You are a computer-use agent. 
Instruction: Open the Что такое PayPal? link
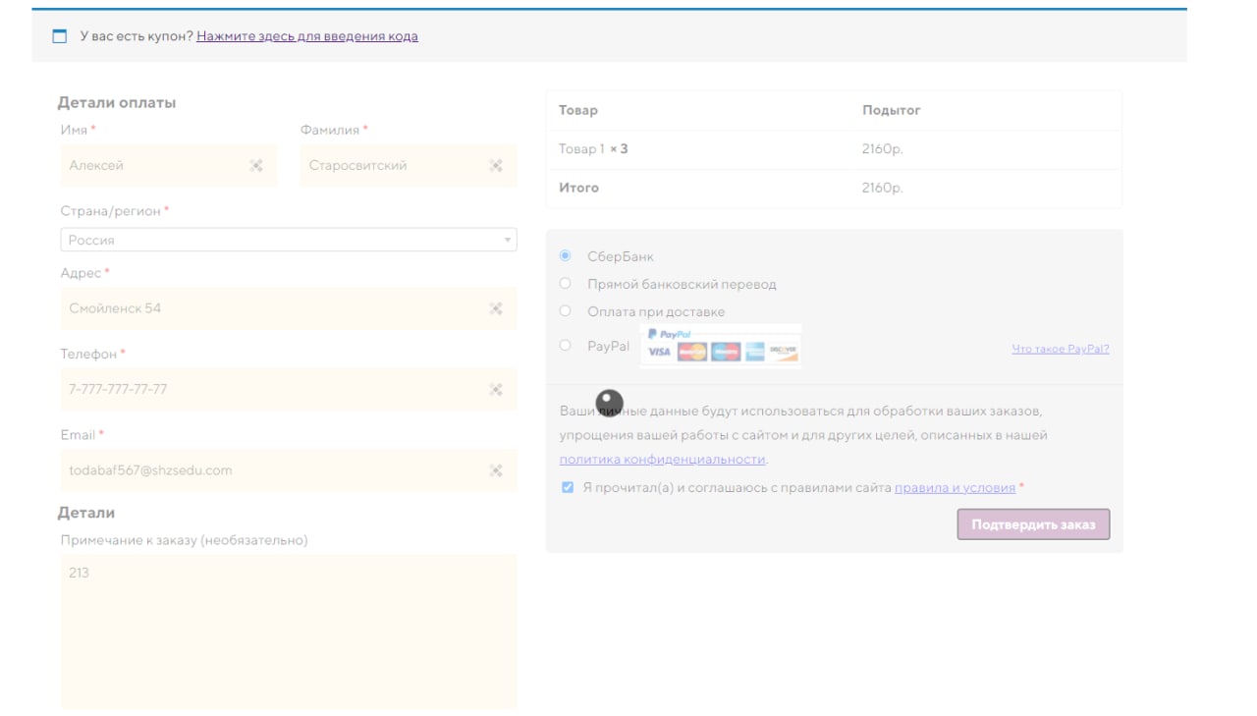coord(1060,349)
